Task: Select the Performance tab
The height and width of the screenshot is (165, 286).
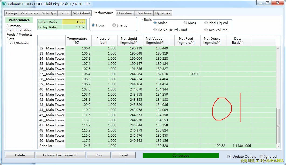Action: coord(104,13)
